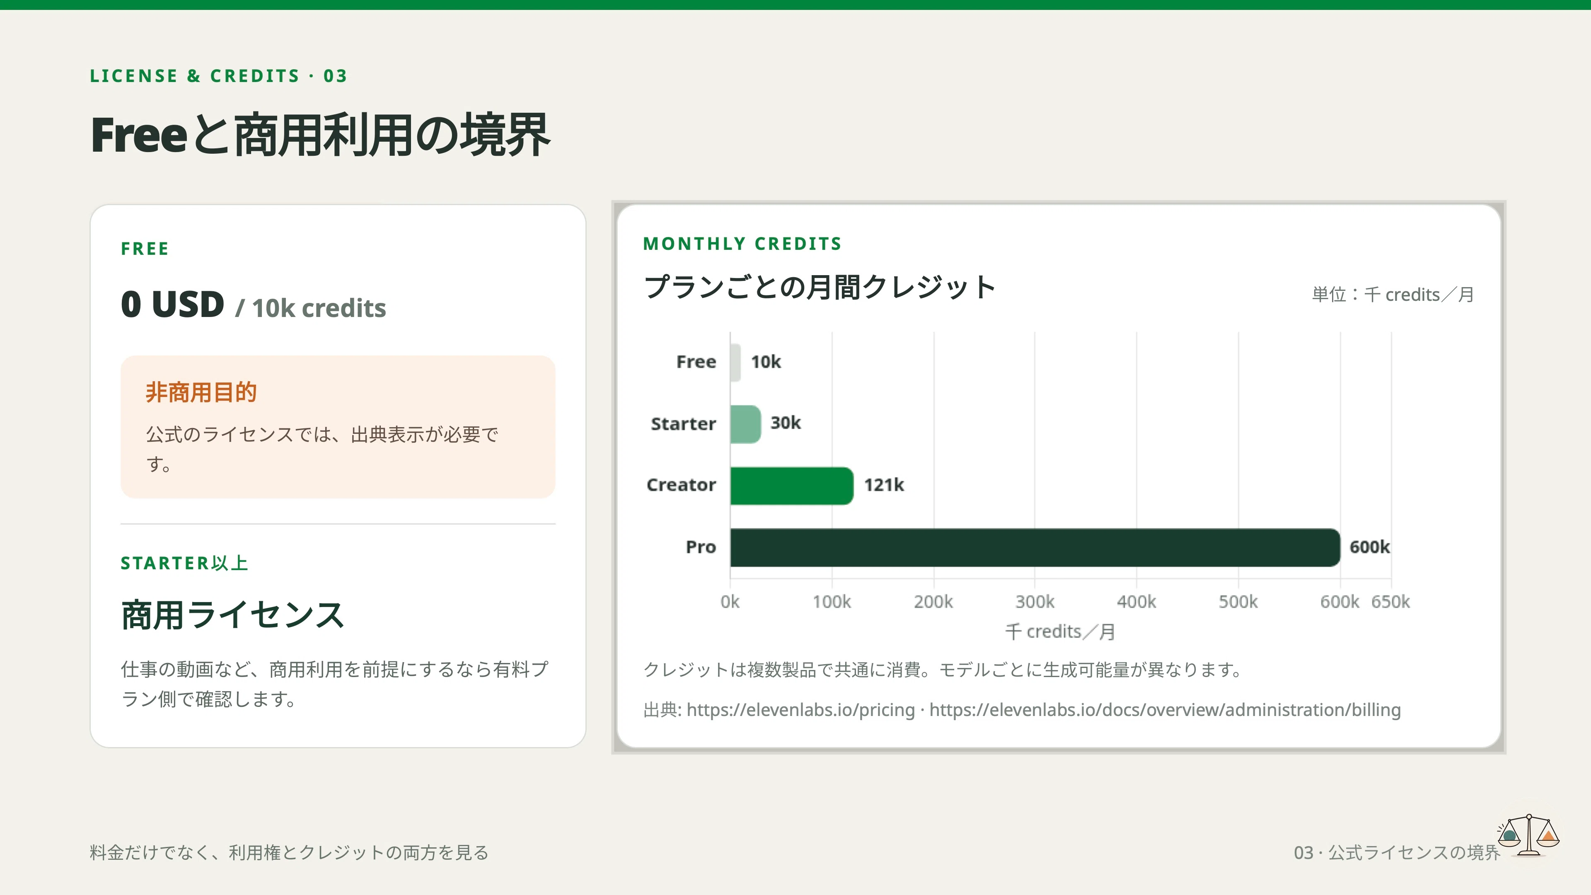This screenshot has width=1591, height=895.
Task: Click the Free 10k grey bar
Action: [x=735, y=363]
